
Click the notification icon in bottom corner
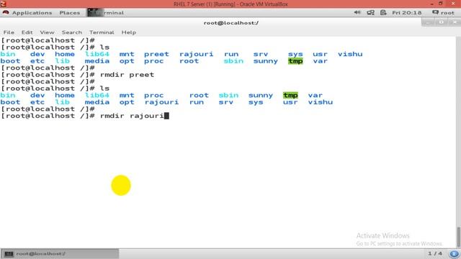pos(454,254)
